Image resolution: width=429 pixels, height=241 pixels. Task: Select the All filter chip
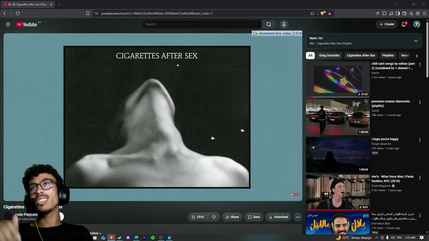[x=310, y=56]
